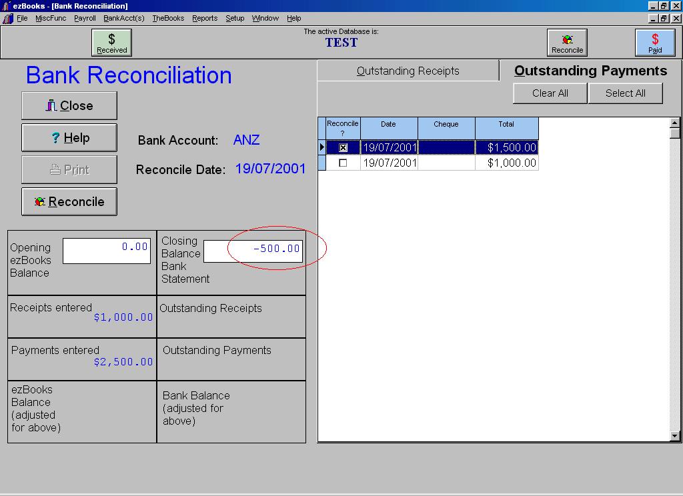This screenshot has width=683, height=496.
Task: Click the large Help button
Action: pos(69,137)
